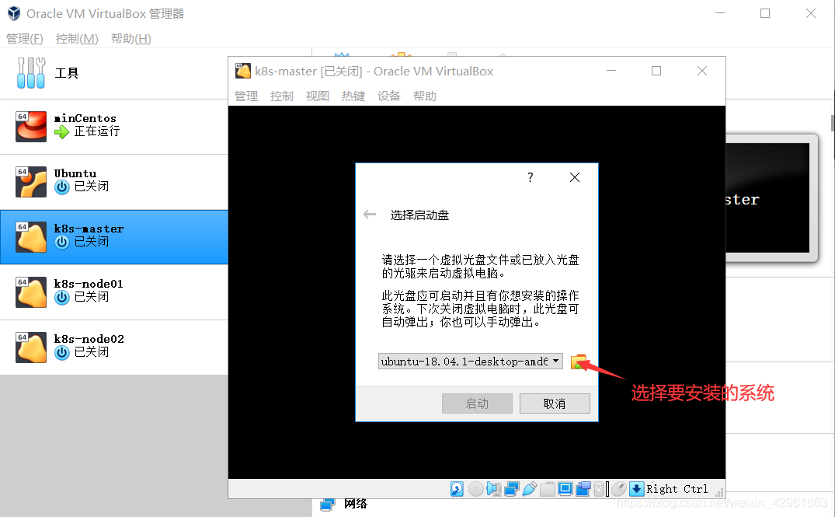Image resolution: width=835 pixels, height=517 pixels.
Task: Click the powered-off status icon beside Ubuntu
Action: tap(62, 187)
